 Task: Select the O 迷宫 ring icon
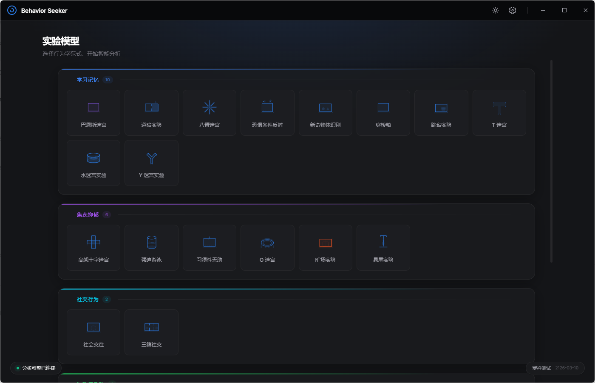point(267,243)
